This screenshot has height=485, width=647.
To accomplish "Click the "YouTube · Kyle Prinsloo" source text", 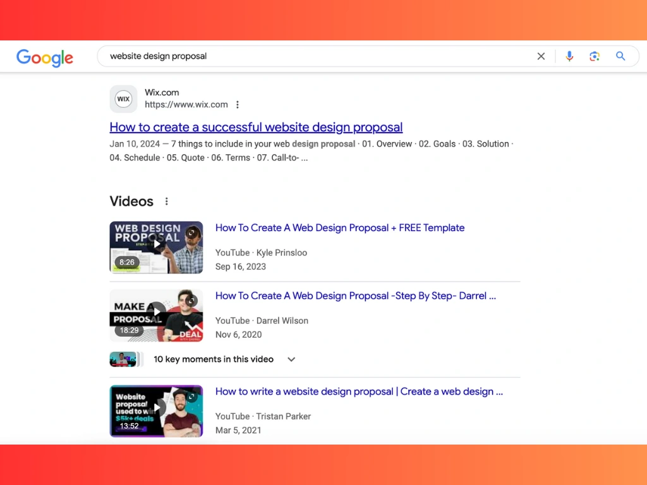I will click(261, 253).
